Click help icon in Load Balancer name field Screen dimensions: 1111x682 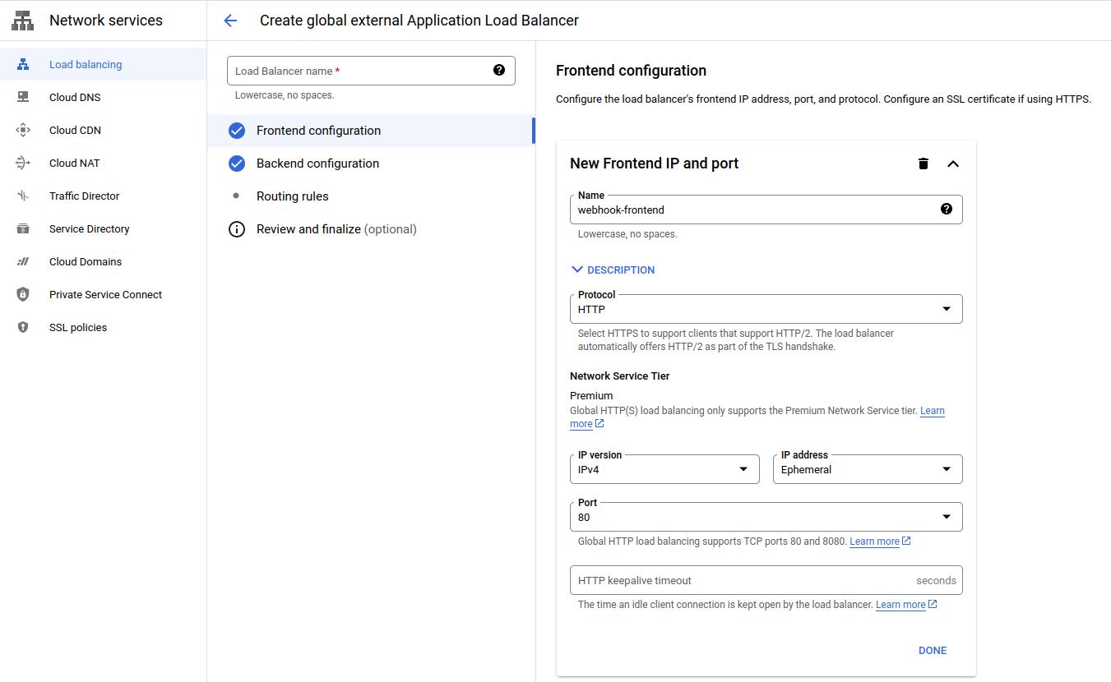(499, 70)
